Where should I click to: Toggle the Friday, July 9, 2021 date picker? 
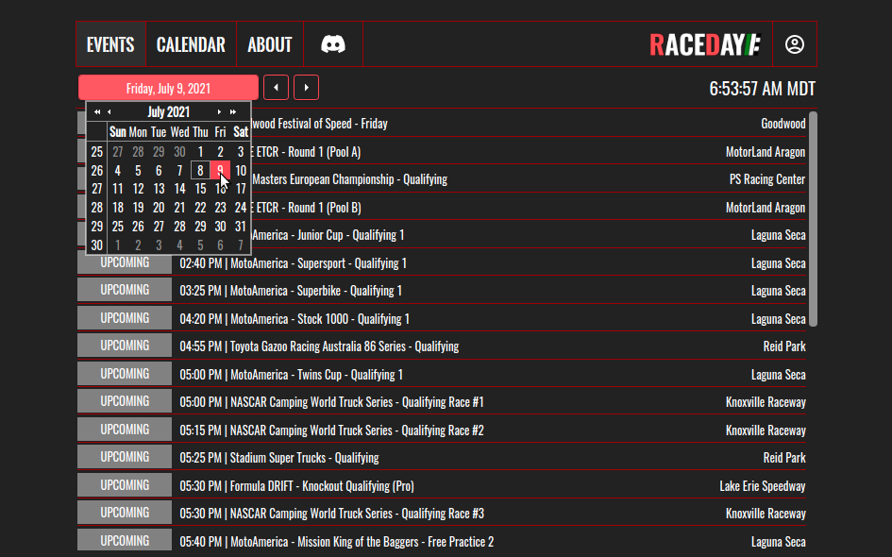click(x=168, y=88)
